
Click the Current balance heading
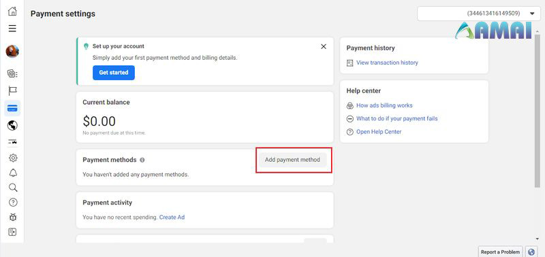click(x=106, y=102)
